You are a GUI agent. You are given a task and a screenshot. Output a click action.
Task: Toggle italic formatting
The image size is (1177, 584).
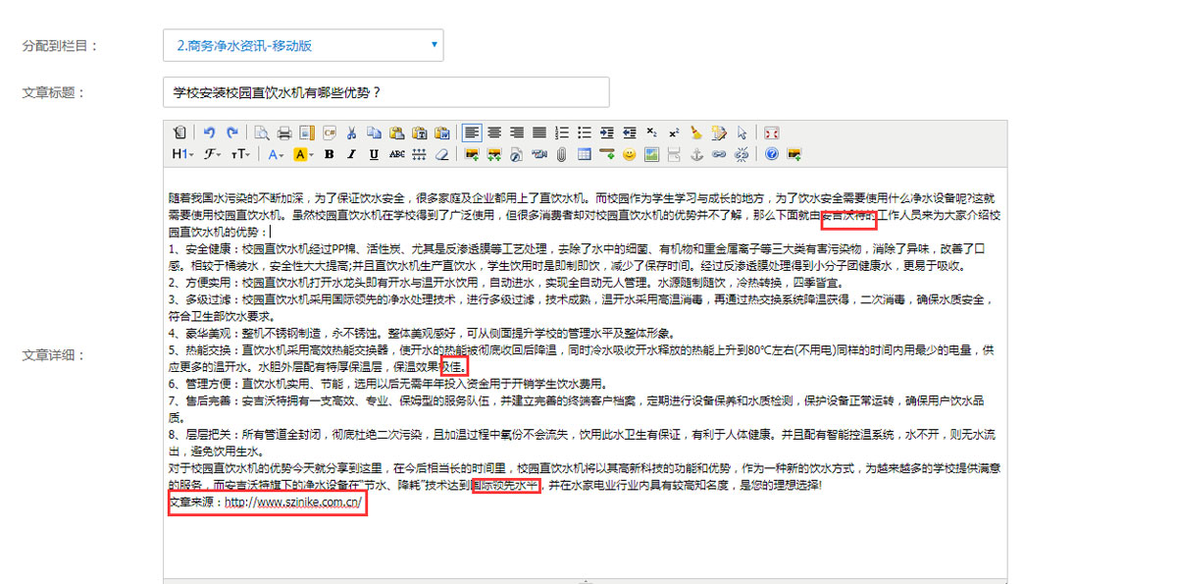pyautogui.click(x=351, y=154)
